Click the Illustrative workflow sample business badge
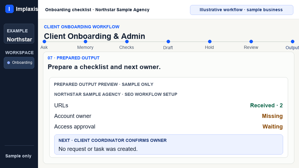The width and height of the screenshot is (299, 168). pyautogui.click(x=242, y=10)
